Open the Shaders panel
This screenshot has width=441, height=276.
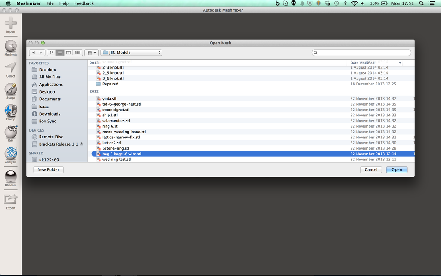[11, 178]
